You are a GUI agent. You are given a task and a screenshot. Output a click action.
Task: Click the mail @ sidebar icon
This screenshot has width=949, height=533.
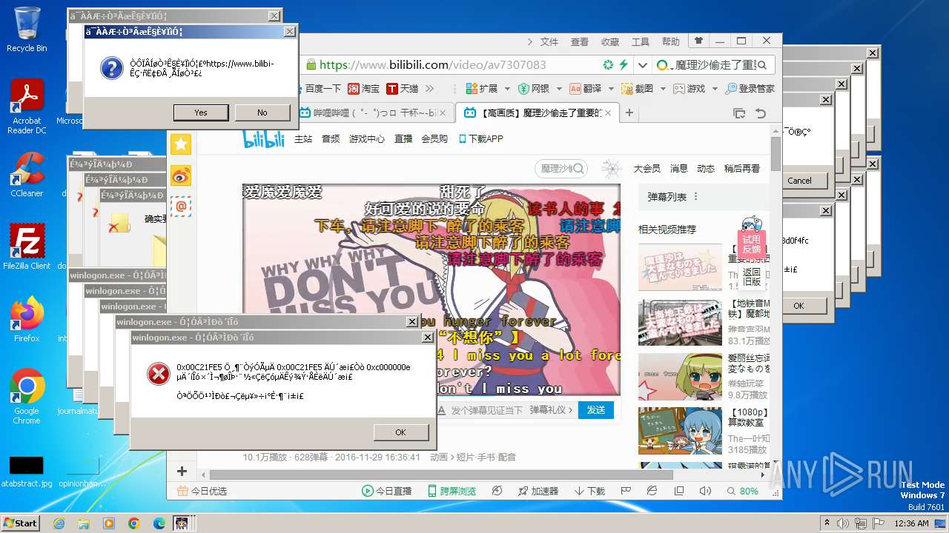181,207
